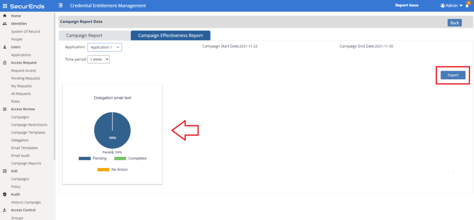Expand the Admin dropdown caret
Viewport: 474px width, 220px height.
[461, 6]
